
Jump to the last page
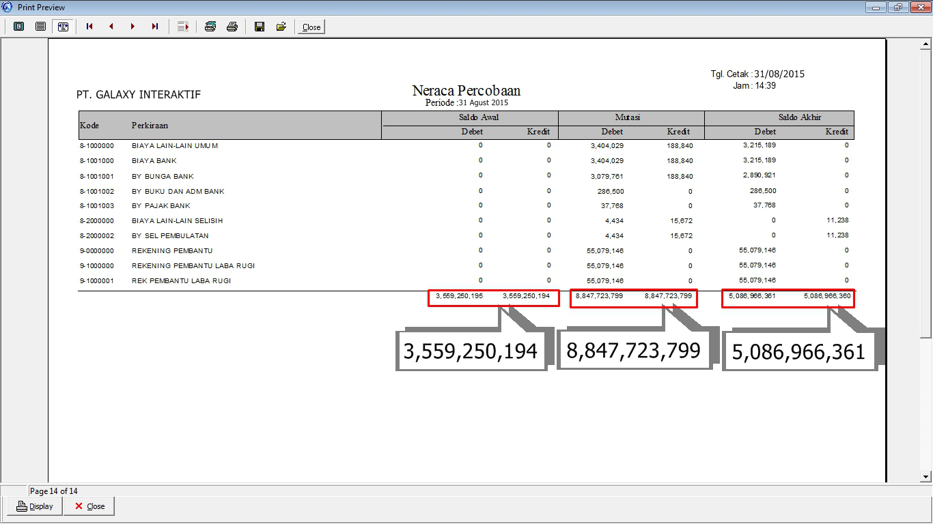coord(155,27)
